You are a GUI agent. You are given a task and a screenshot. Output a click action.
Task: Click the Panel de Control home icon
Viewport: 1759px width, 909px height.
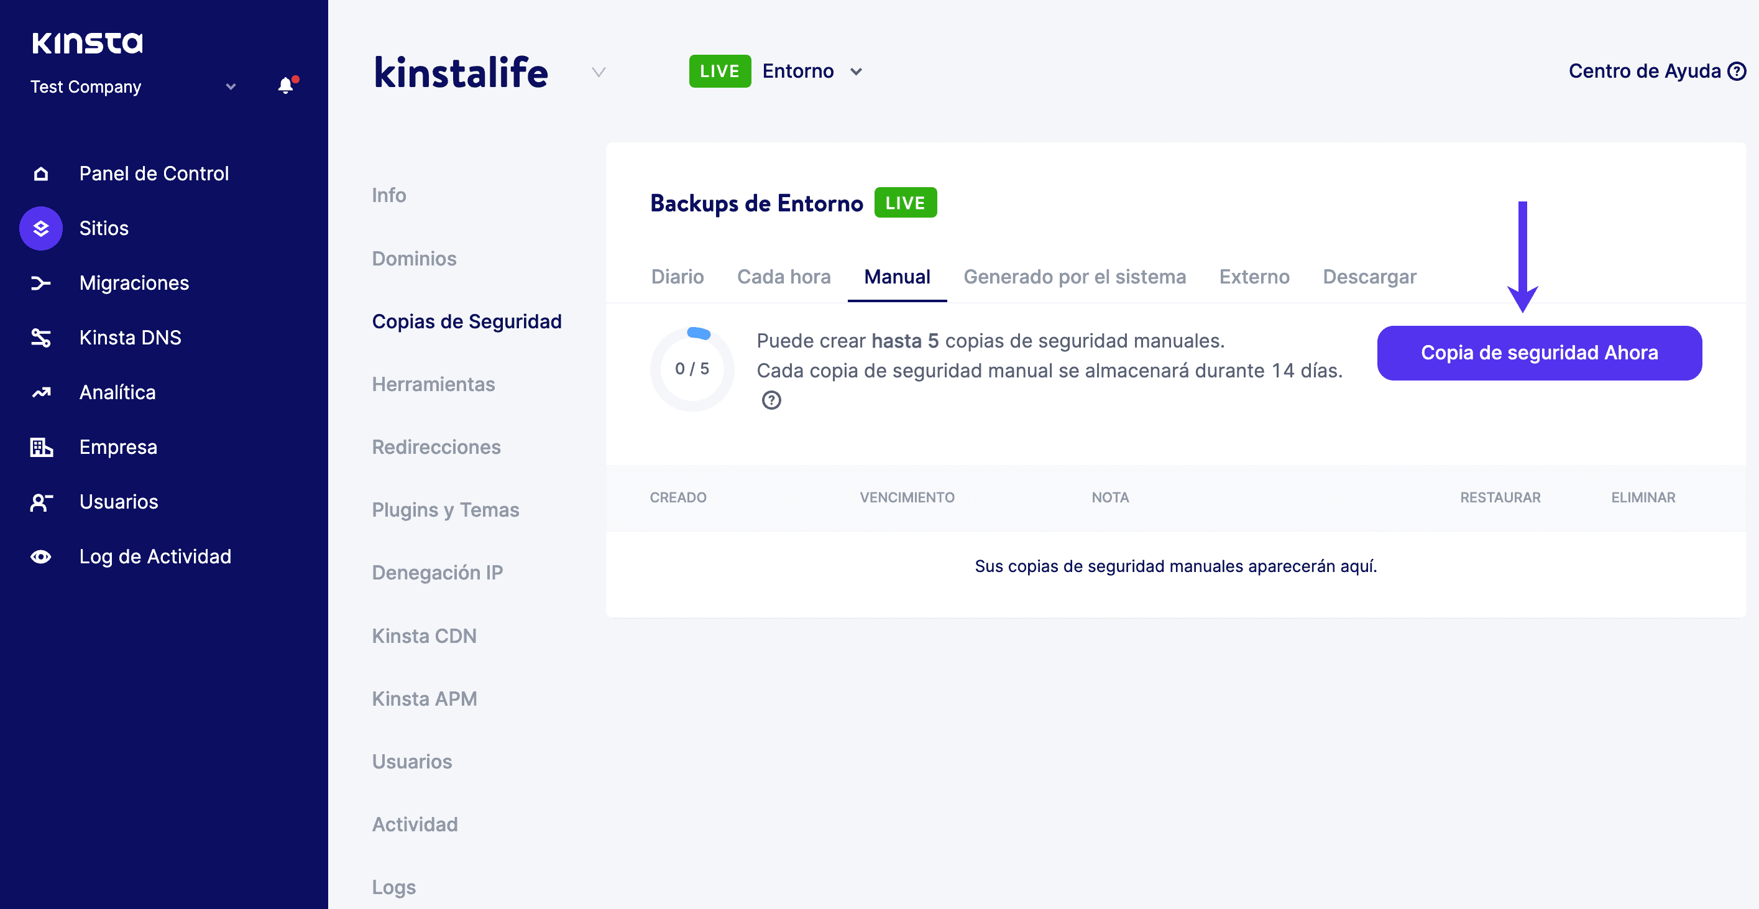click(x=41, y=173)
